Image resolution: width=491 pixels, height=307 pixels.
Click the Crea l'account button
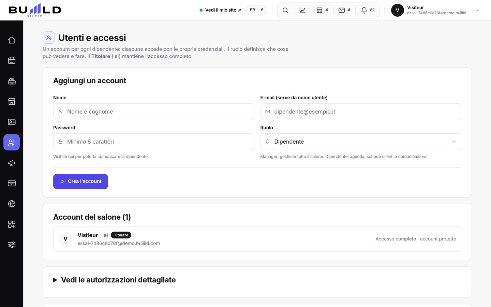coord(80,181)
